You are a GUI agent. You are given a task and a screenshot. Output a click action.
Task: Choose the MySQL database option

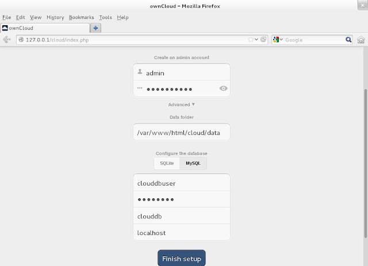[x=193, y=163]
